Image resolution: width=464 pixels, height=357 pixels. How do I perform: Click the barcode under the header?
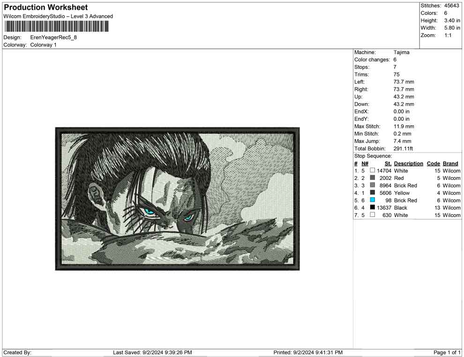(x=56, y=27)
